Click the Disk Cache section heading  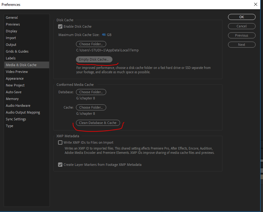click(x=65, y=20)
